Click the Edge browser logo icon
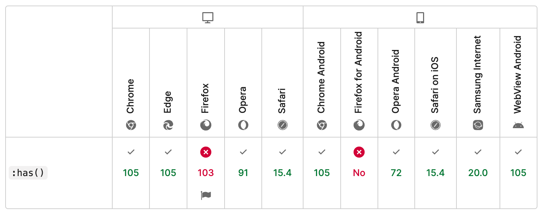 click(x=168, y=125)
